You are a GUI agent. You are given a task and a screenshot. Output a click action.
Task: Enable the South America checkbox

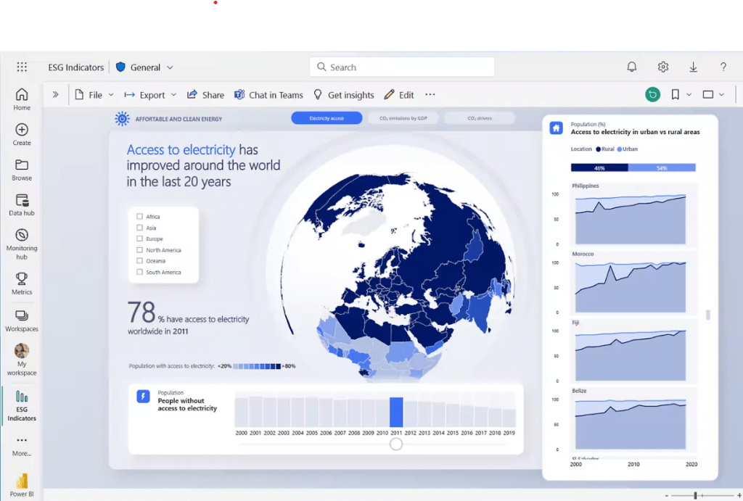pyautogui.click(x=140, y=273)
